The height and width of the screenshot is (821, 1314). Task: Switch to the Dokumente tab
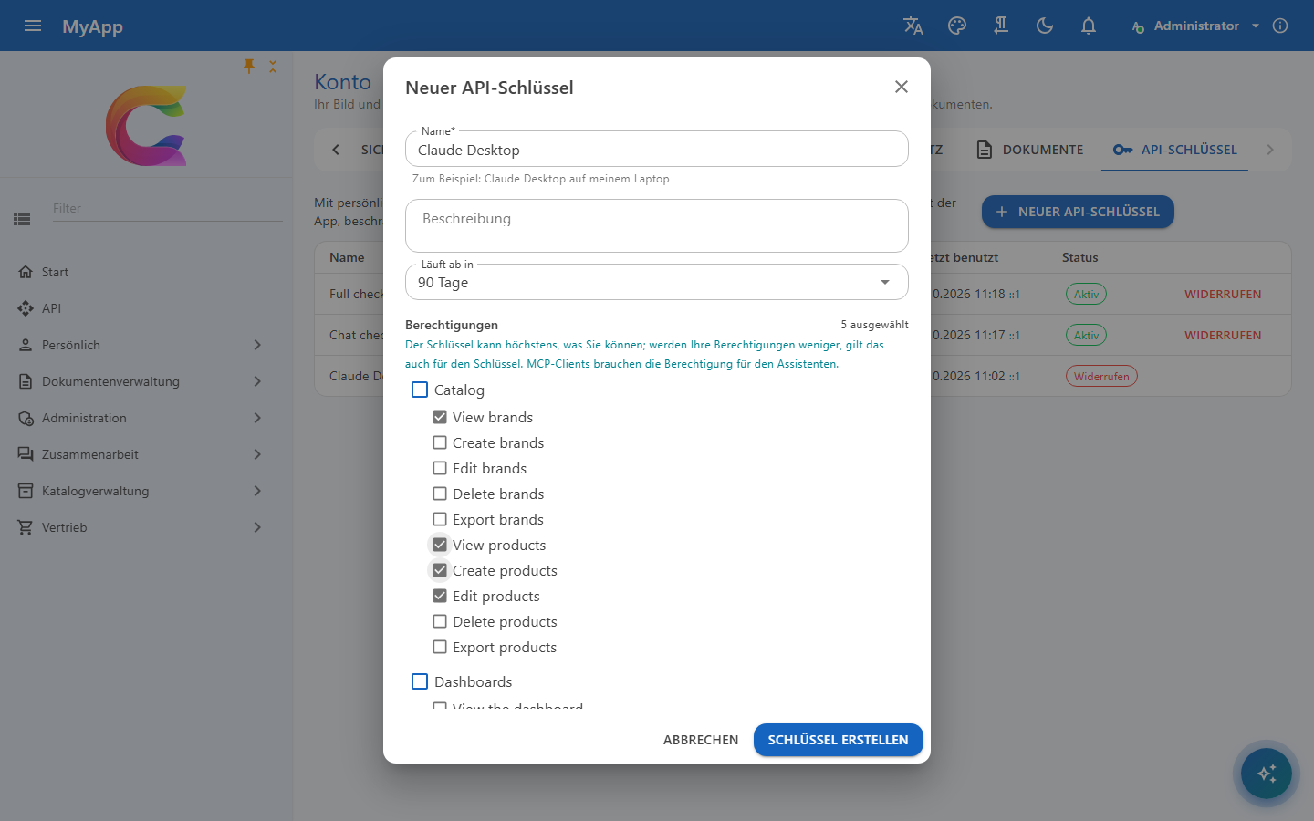(1029, 150)
